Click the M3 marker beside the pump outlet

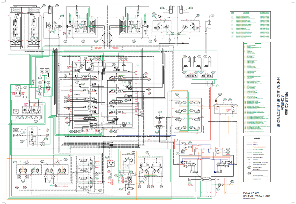232,181
